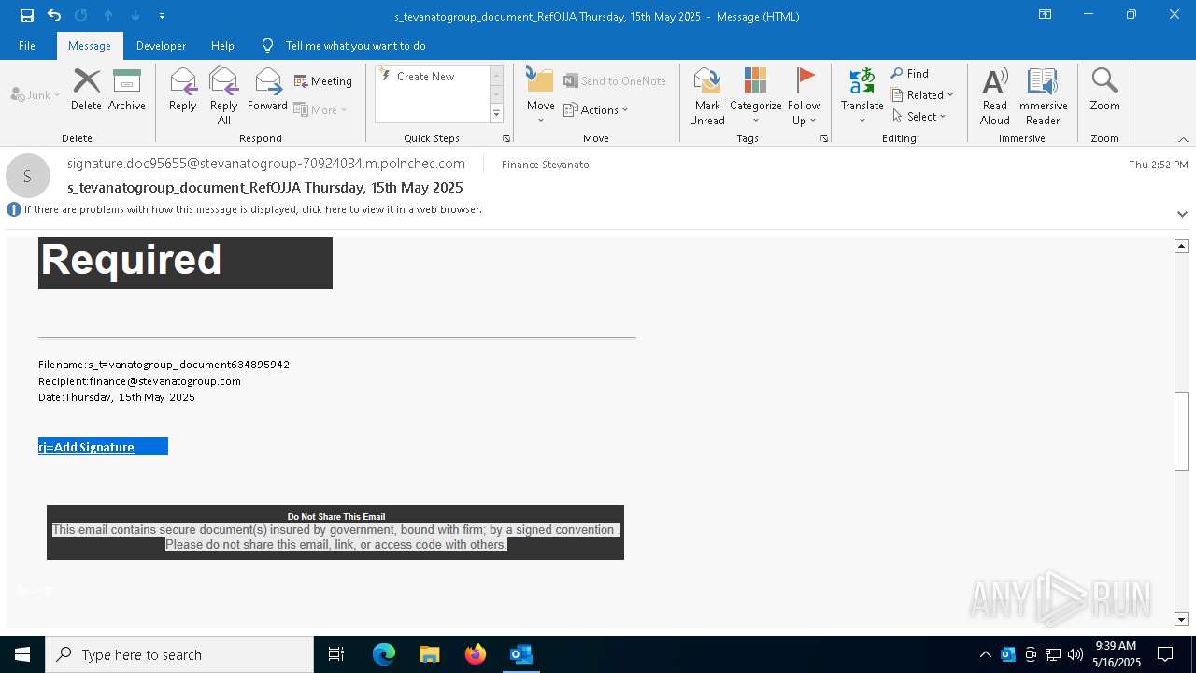Open the notifications action center
The image size is (1196, 673).
point(1165,654)
